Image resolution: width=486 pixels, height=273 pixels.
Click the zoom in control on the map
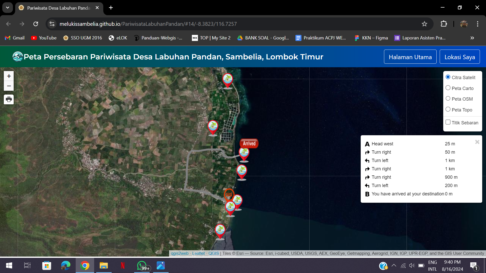tap(9, 76)
